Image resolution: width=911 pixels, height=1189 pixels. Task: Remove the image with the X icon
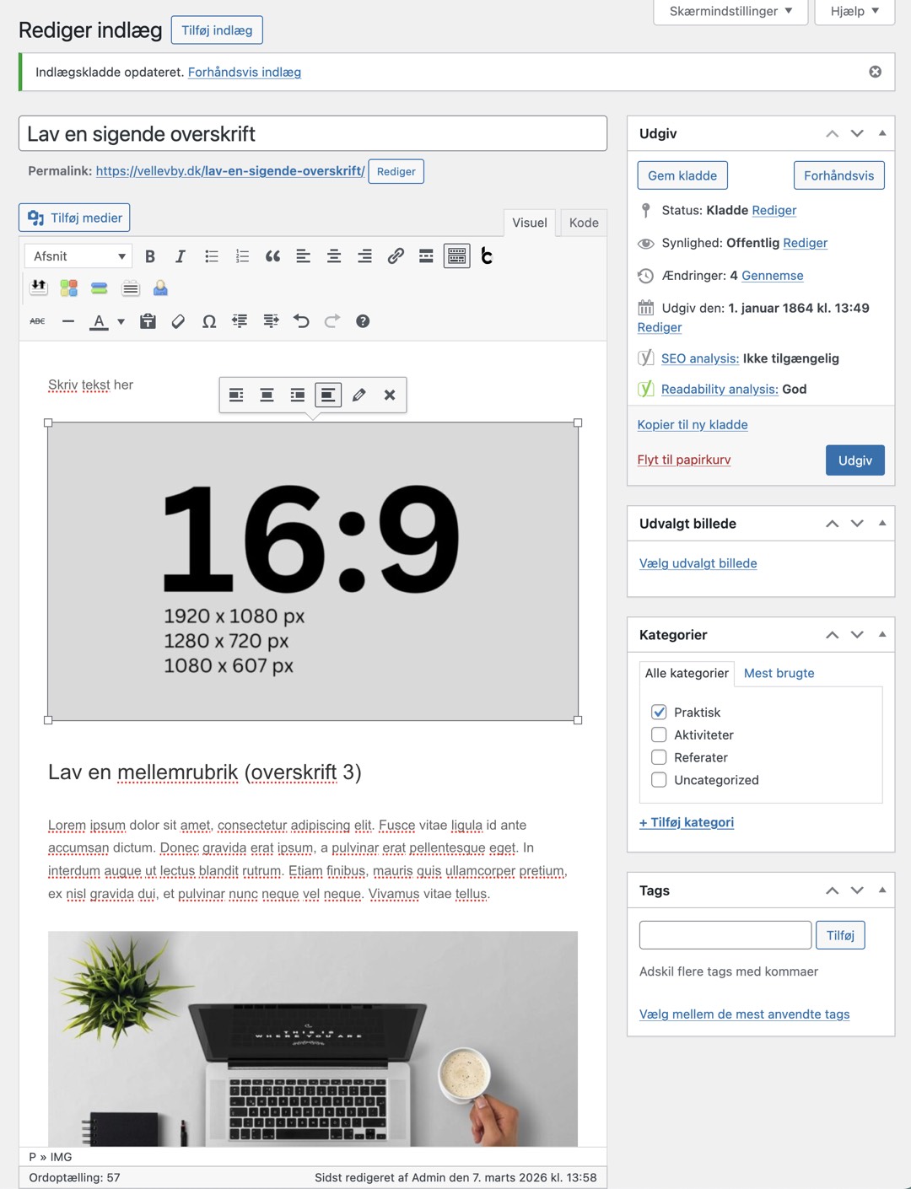[389, 394]
